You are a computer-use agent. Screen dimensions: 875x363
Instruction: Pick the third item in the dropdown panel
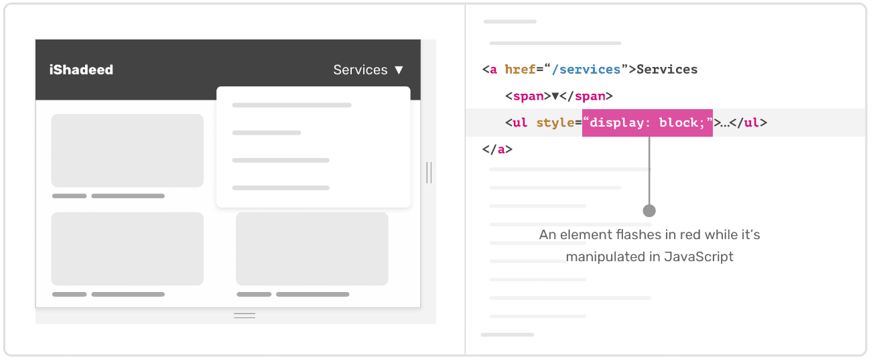[281, 160]
